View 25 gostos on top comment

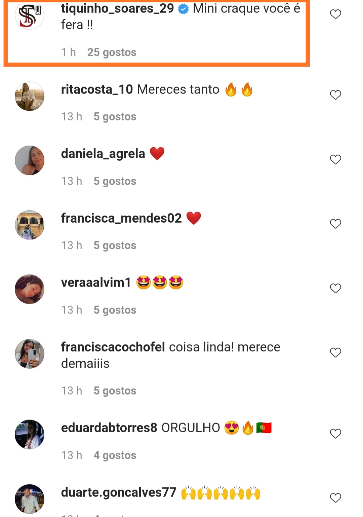click(x=112, y=52)
